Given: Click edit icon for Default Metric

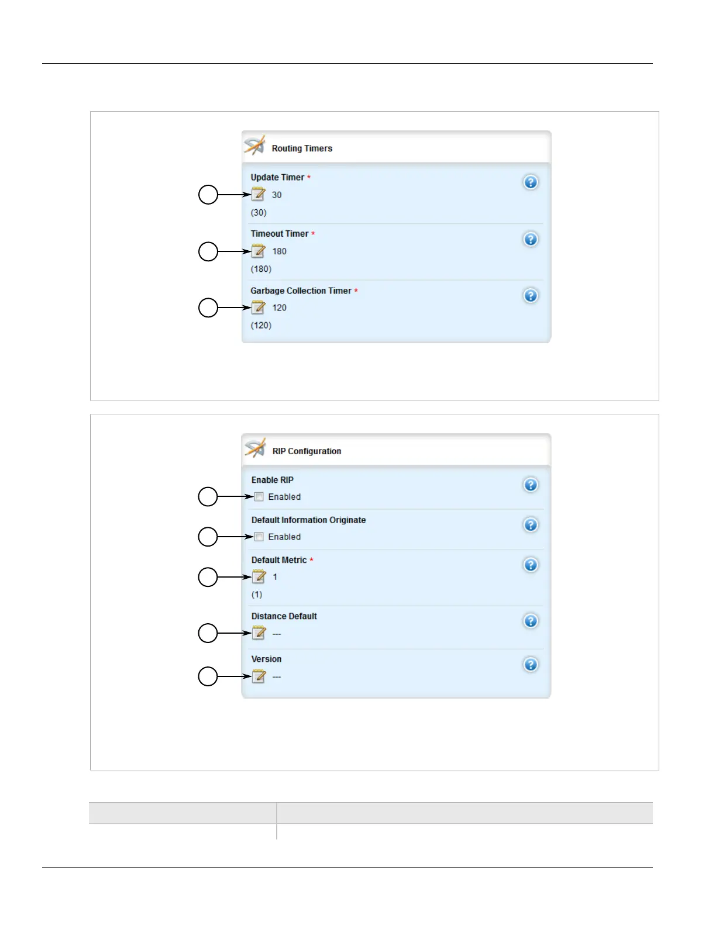Looking at the screenshot, I should (259, 577).
